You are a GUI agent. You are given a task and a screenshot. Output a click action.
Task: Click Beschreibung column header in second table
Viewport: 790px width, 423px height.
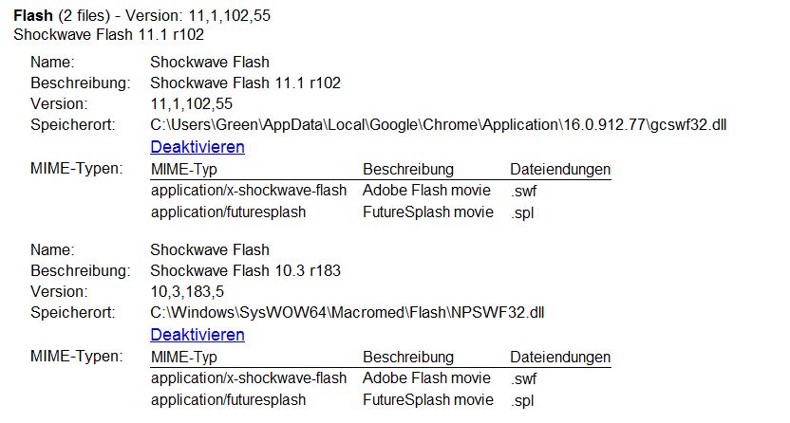click(x=408, y=358)
